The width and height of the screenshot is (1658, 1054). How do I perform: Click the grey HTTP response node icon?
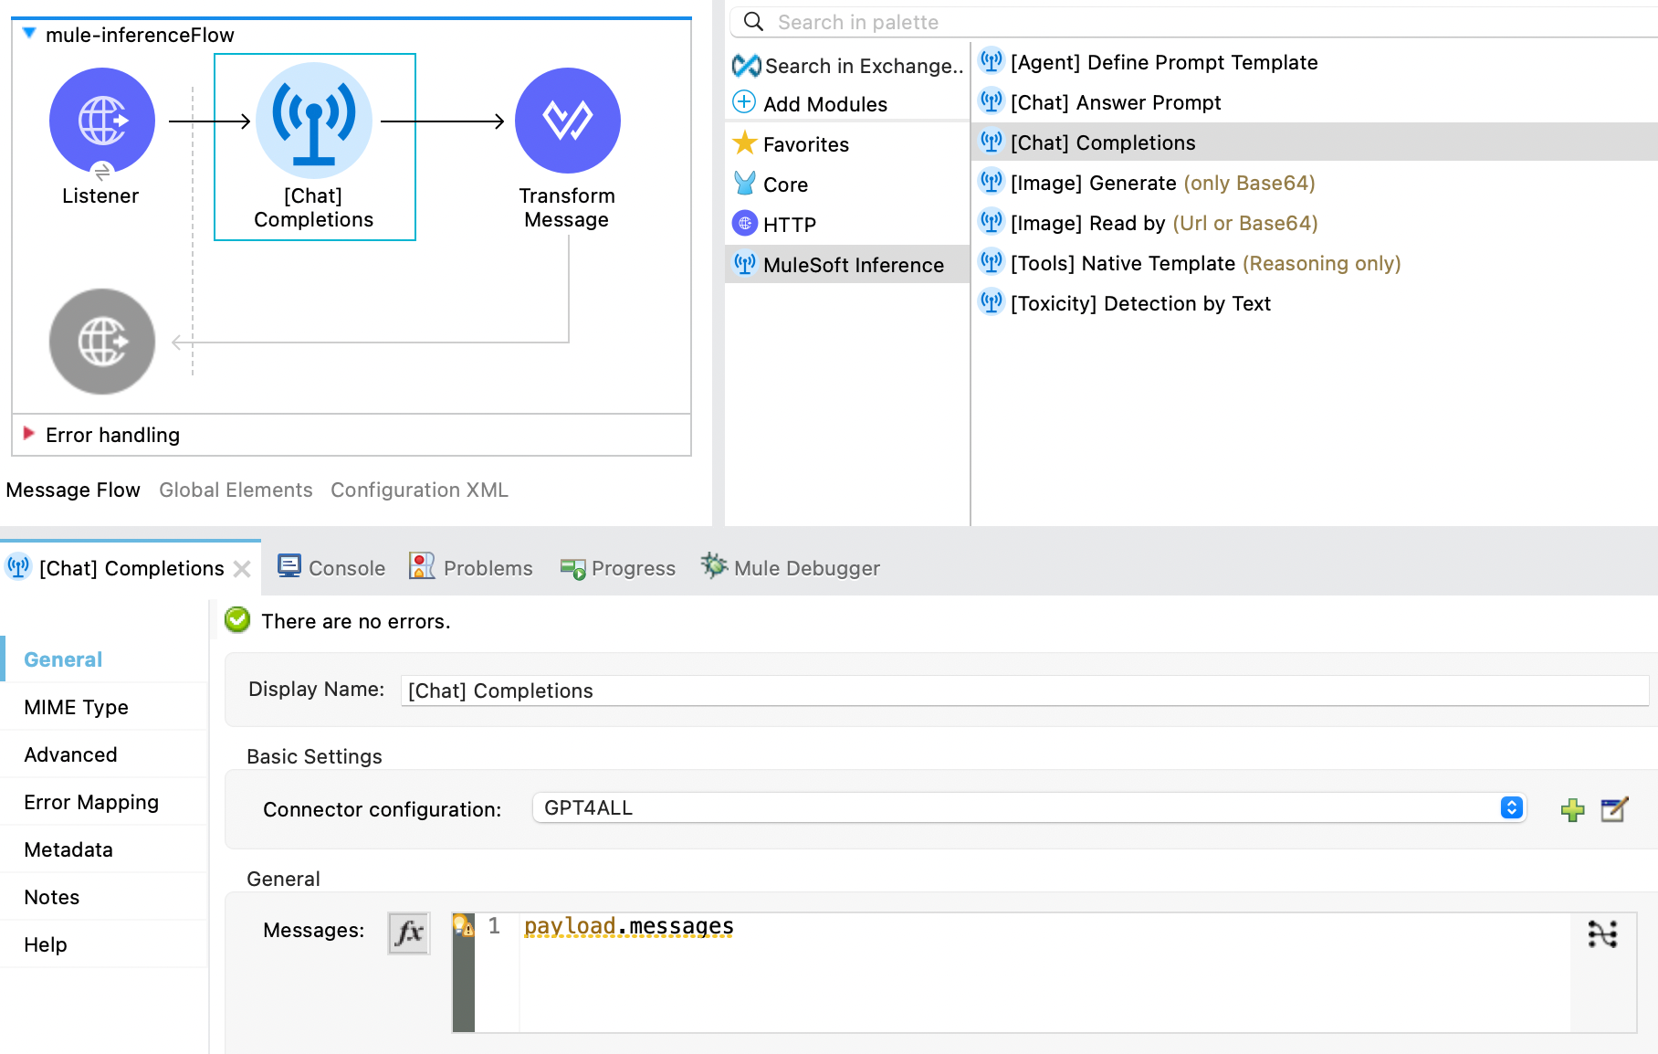click(102, 342)
